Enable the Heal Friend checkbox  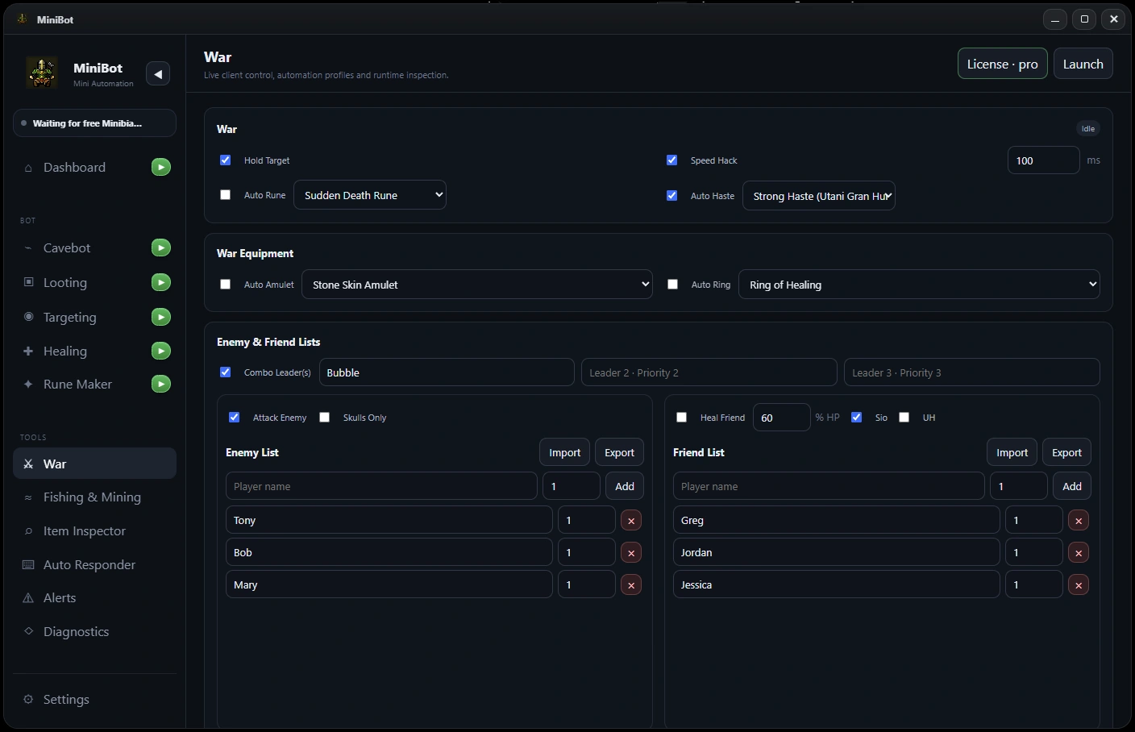[682, 418]
